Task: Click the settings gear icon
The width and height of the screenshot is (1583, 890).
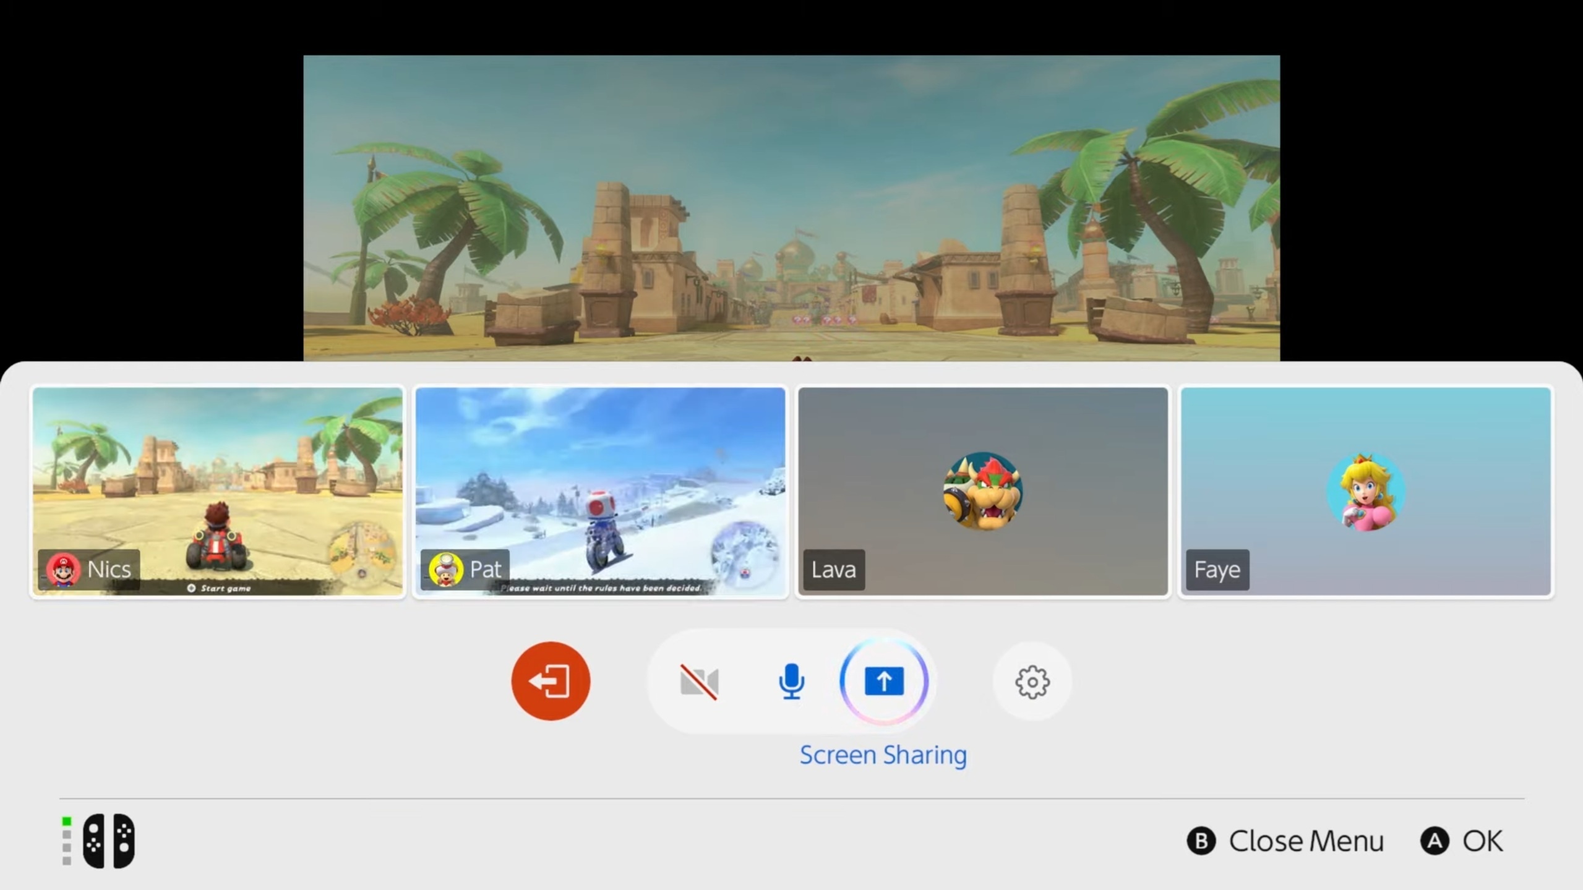Action: pyautogui.click(x=1031, y=681)
